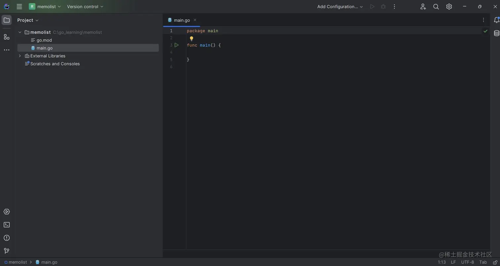Change Tab indentation setting
The height and width of the screenshot is (266, 500).
tap(483, 262)
